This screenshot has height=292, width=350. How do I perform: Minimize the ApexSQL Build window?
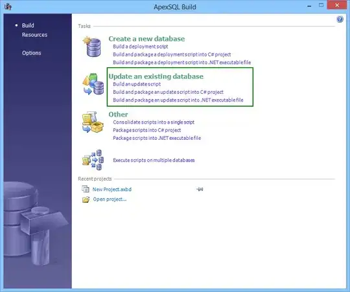[309, 6]
